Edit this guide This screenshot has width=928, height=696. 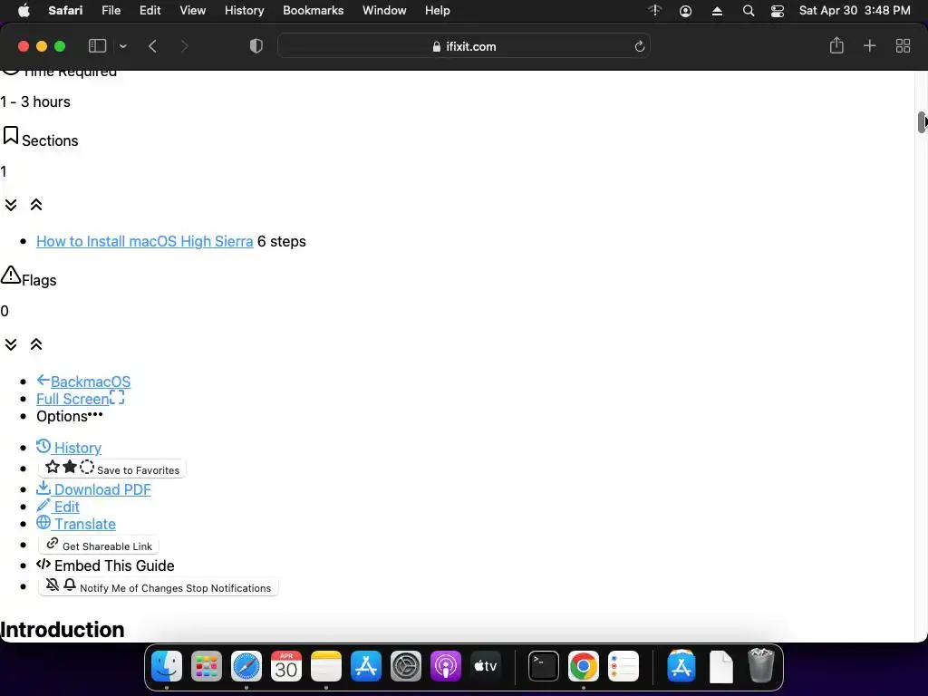click(58, 507)
